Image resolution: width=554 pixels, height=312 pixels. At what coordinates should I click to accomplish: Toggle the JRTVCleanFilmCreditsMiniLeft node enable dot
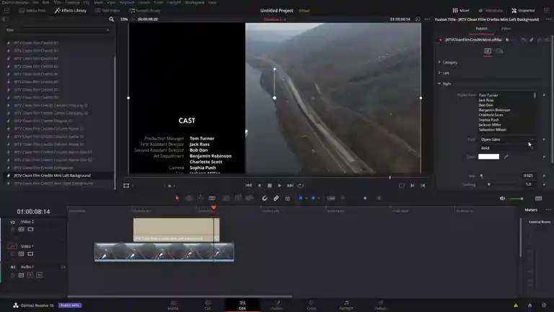tap(440, 40)
